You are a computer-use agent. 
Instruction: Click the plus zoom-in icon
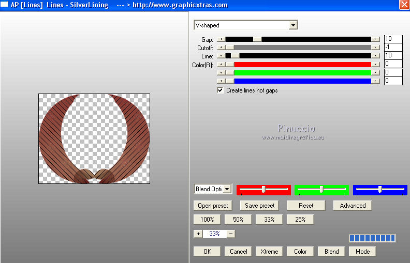point(198,234)
